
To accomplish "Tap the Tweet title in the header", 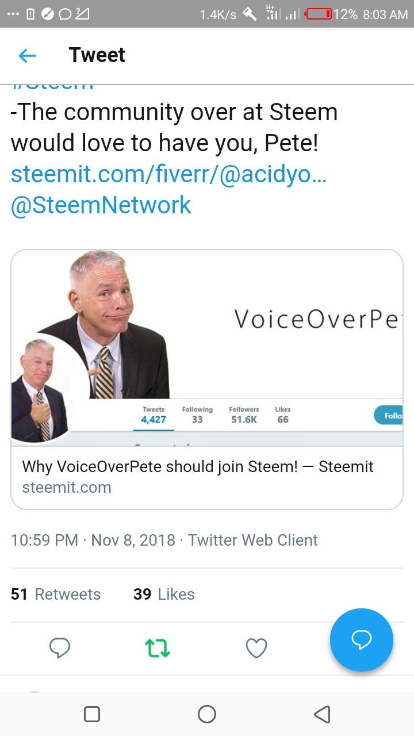I will tap(97, 55).
